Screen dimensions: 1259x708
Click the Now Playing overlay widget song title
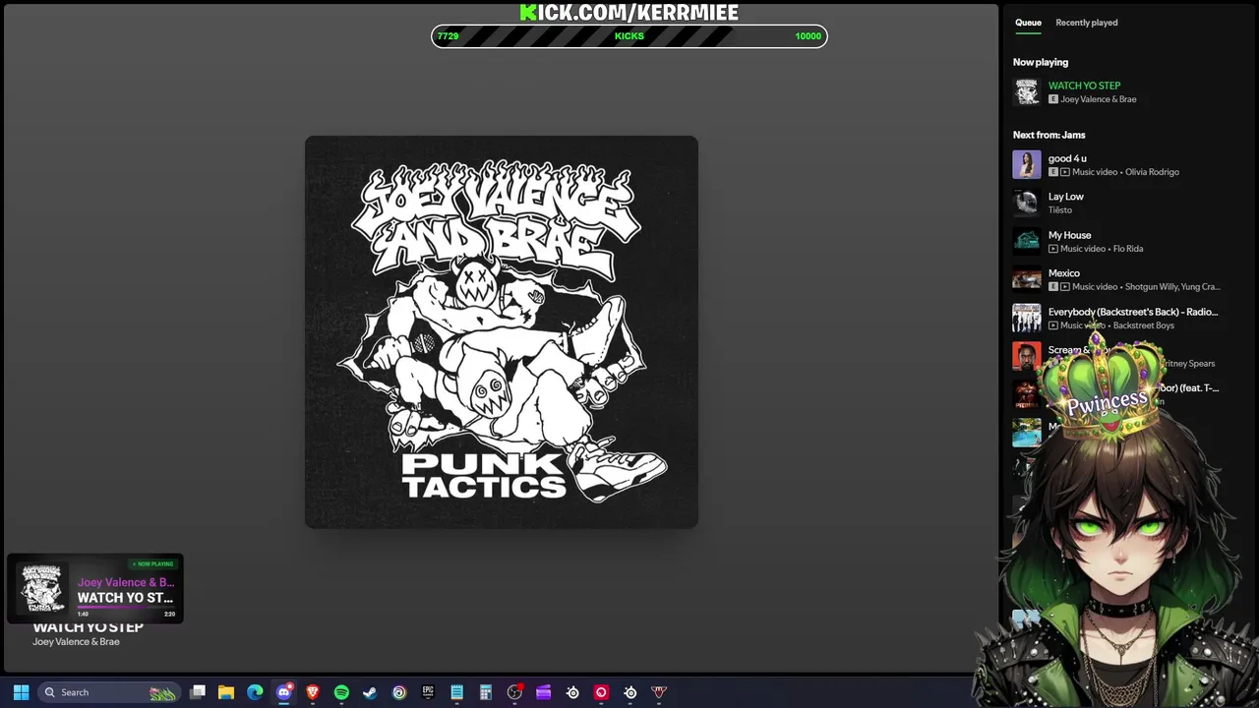(125, 598)
